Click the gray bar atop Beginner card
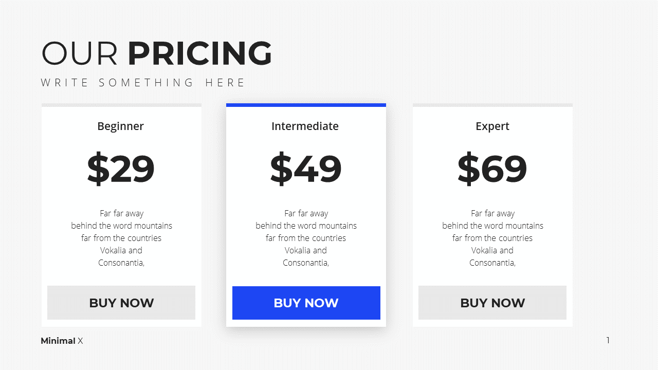 (x=121, y=105)
